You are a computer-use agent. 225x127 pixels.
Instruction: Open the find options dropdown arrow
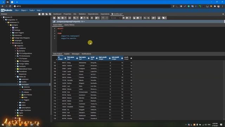point(77,18)
